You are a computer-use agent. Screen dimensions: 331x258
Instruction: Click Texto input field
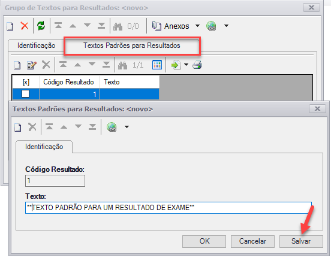(x=168, y=208)
